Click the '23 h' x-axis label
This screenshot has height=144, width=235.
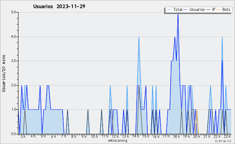(x=227, y=136)
